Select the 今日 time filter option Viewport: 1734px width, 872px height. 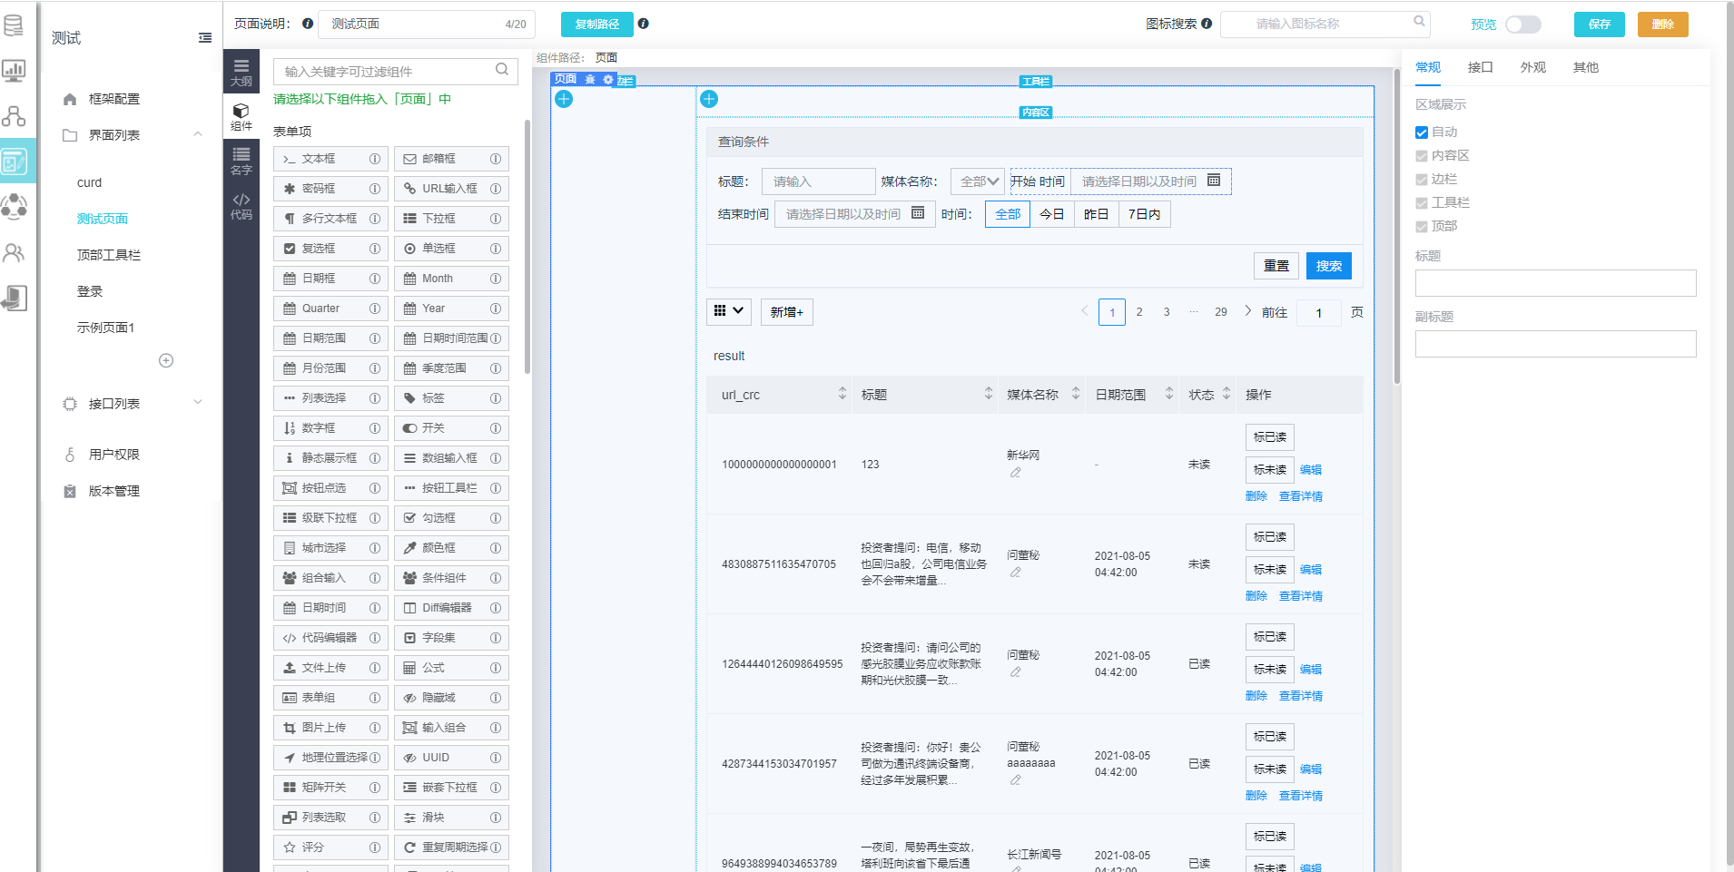[1051, 214]
